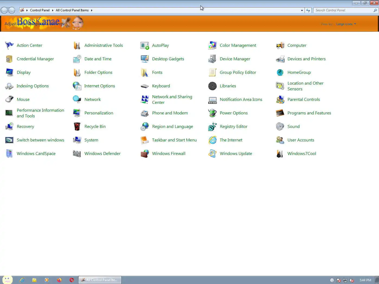Click the address bar refresh button

coord(308,10)
